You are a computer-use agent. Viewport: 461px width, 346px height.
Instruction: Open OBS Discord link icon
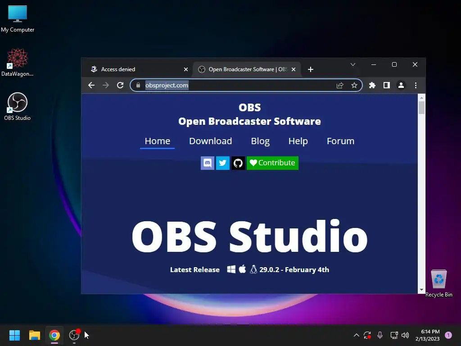click(208, 163)
